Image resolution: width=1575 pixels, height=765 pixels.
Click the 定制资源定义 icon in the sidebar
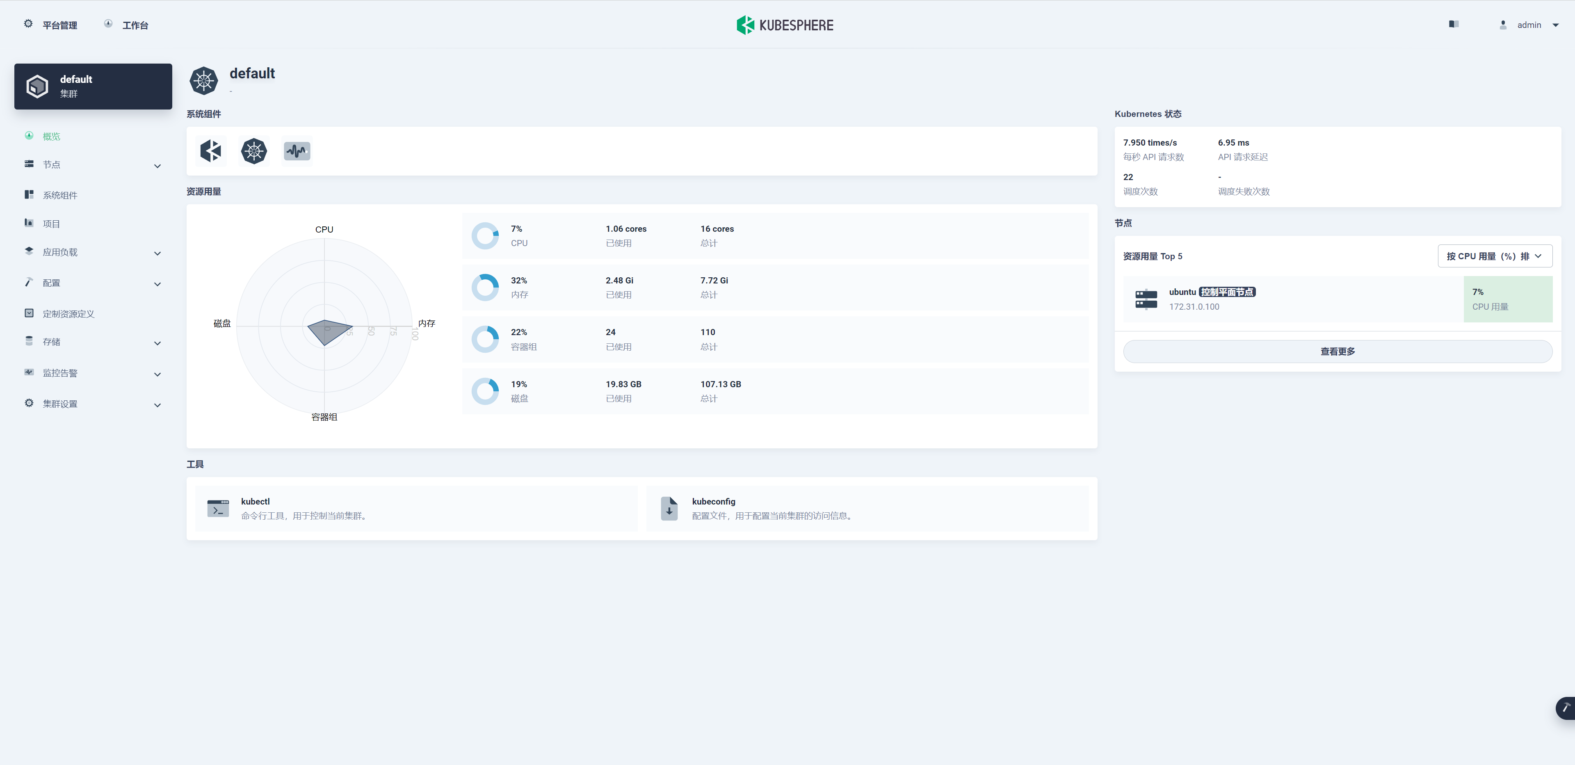29,313
